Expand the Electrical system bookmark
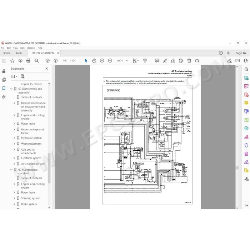Image resolution: width=250 pixels, height=250 pixels. (14, 158)
